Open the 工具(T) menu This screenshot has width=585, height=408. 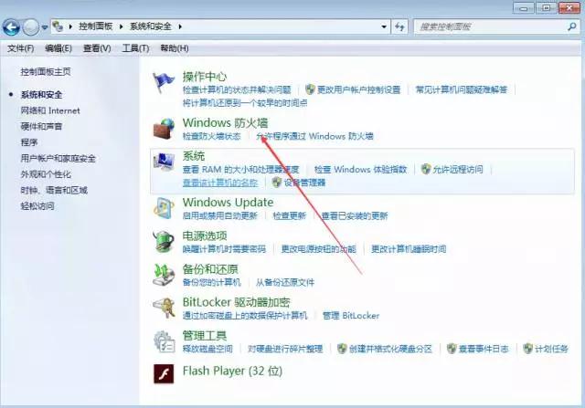click(x=135, y=48)
